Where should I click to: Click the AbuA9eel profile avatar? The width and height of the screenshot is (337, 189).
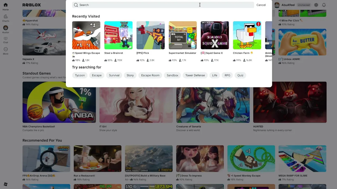(277, 5)
